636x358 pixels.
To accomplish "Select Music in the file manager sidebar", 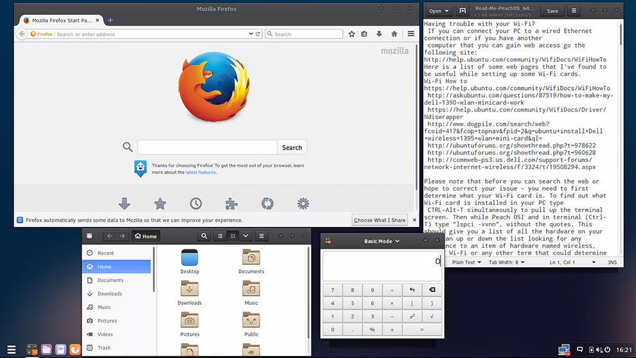I will 117,307.
